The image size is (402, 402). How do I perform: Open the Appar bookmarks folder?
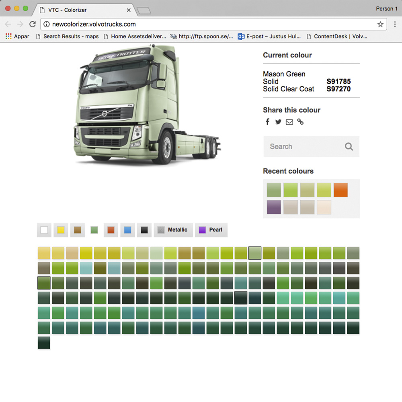(x=17, y=36)
